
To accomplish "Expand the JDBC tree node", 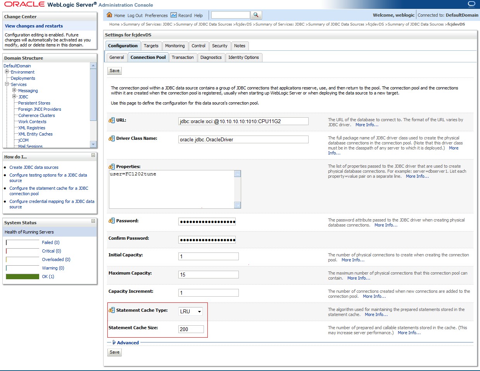I will pos(14,96).
